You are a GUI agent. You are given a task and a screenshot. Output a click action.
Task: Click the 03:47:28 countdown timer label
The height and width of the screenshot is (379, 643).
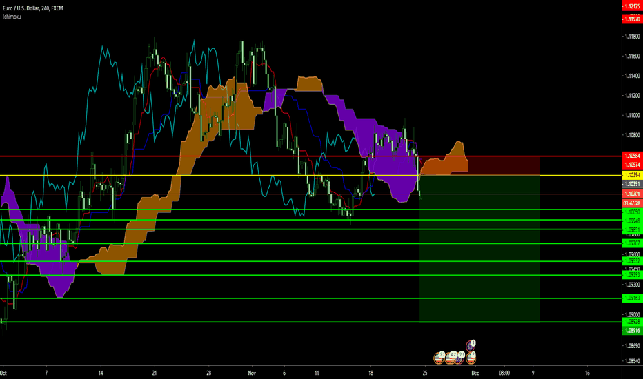coord(631,203)
